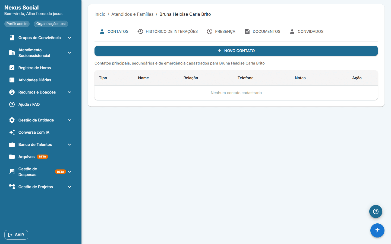Switch to the Documentos tab
Viewport: 391px width, 244px height.
(262, 31)
